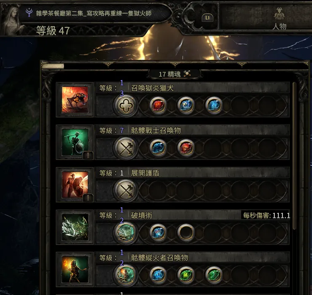
Task: Open the 人物 character tab
Action: pyautogui.click(x=280, y=18)
